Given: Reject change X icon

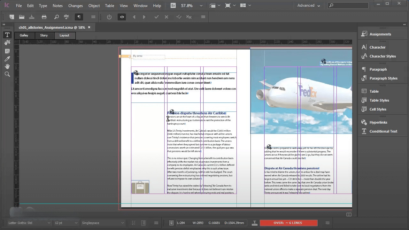Looking at the screenshot, I should point(166,17).
